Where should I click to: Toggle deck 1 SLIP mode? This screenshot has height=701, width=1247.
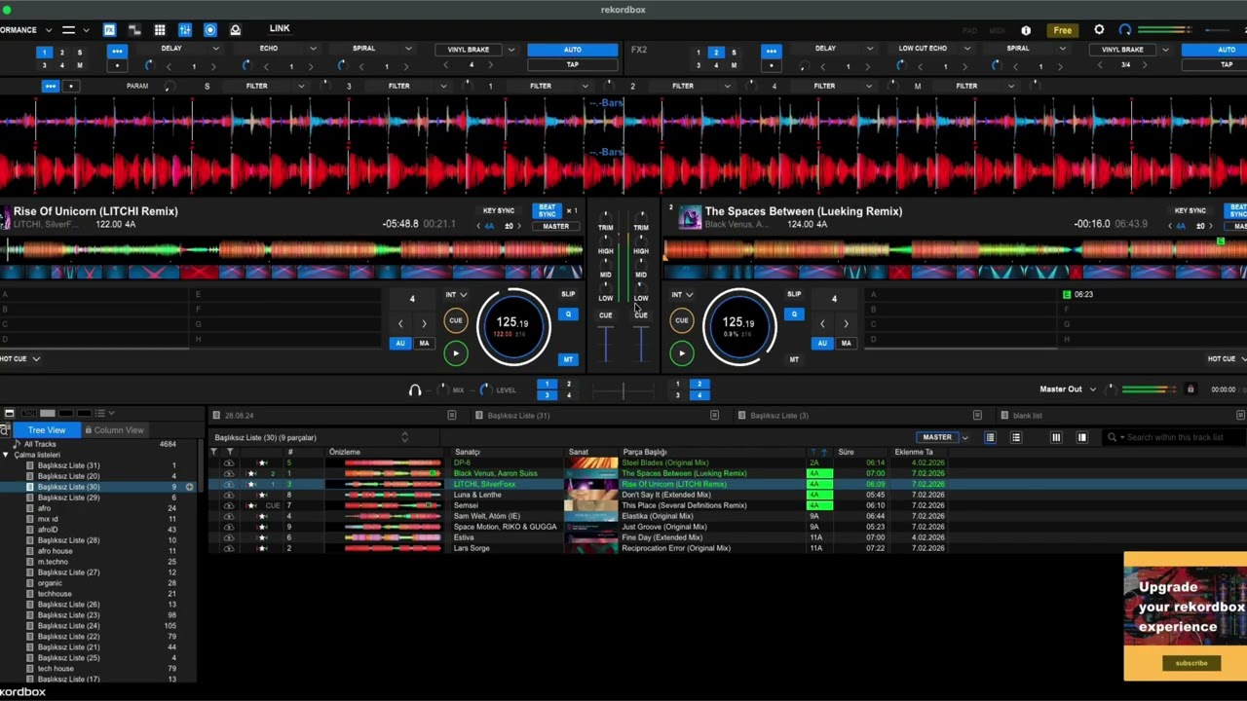568,294
